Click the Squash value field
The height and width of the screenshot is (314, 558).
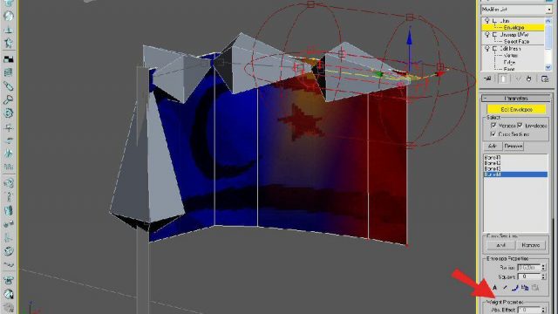click(529, 276)
